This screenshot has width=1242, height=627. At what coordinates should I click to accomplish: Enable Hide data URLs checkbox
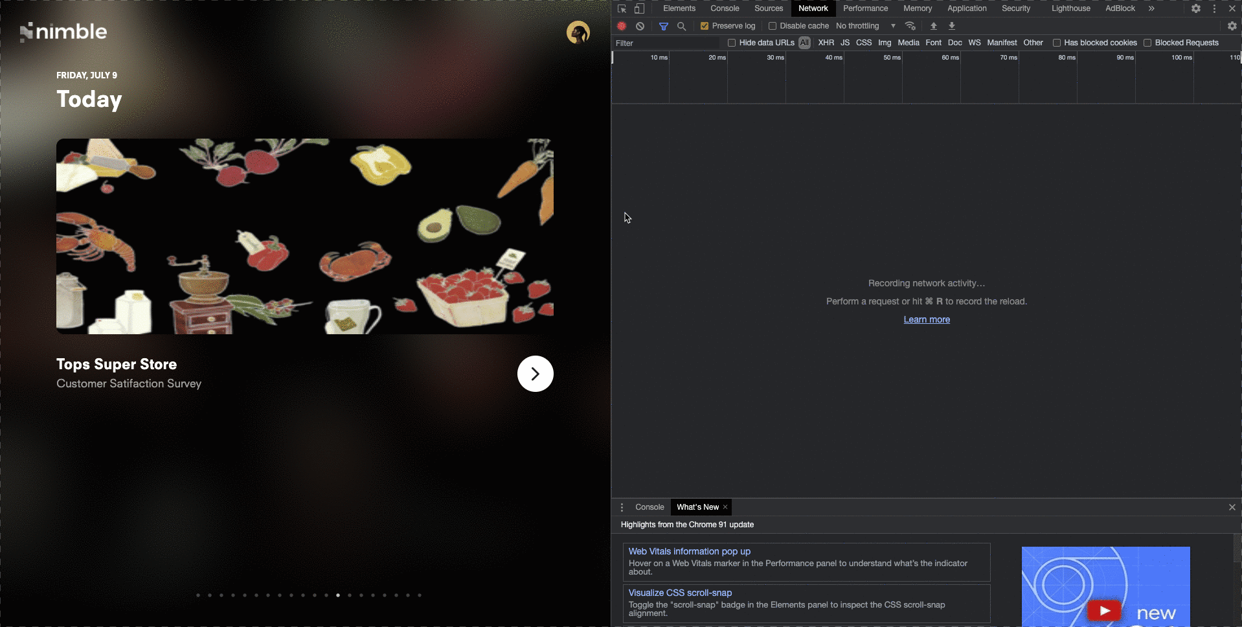tap(732, 43)
